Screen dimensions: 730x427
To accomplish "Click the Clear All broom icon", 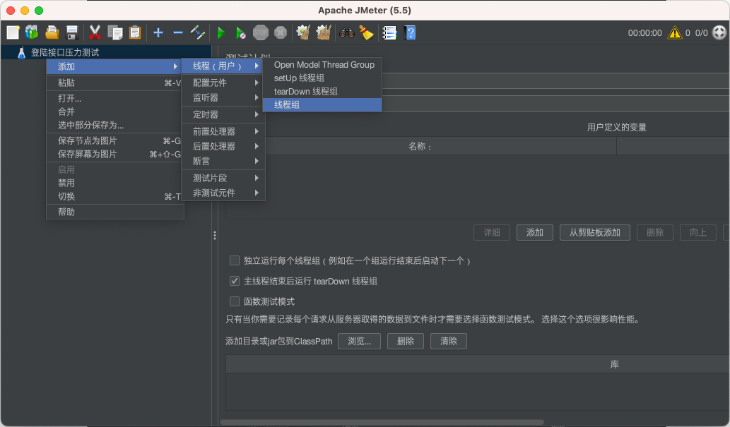I will (322, 32).
